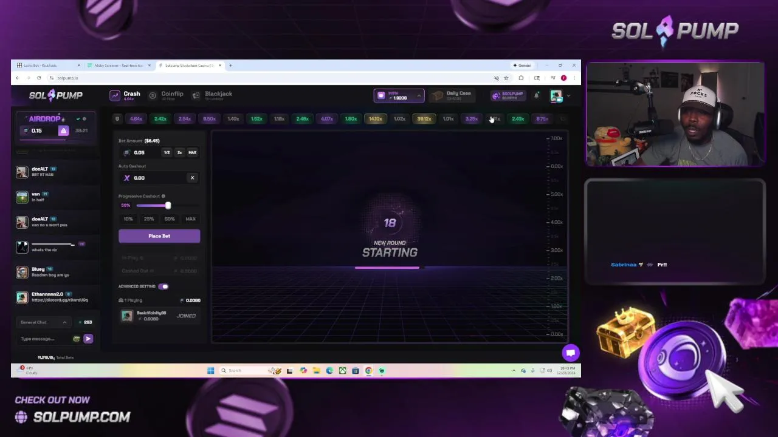This screenshot has height=437, width=778.
Task: Click the browser back arrow
Action: coord(18,78)
